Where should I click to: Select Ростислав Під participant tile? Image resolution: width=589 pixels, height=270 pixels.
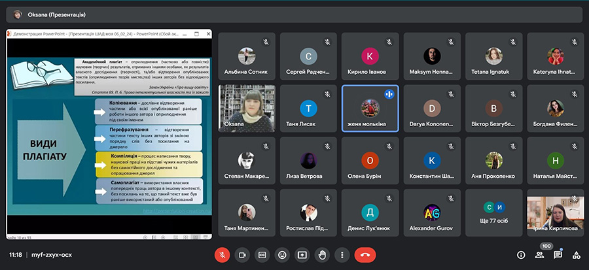tap(308, 212)
